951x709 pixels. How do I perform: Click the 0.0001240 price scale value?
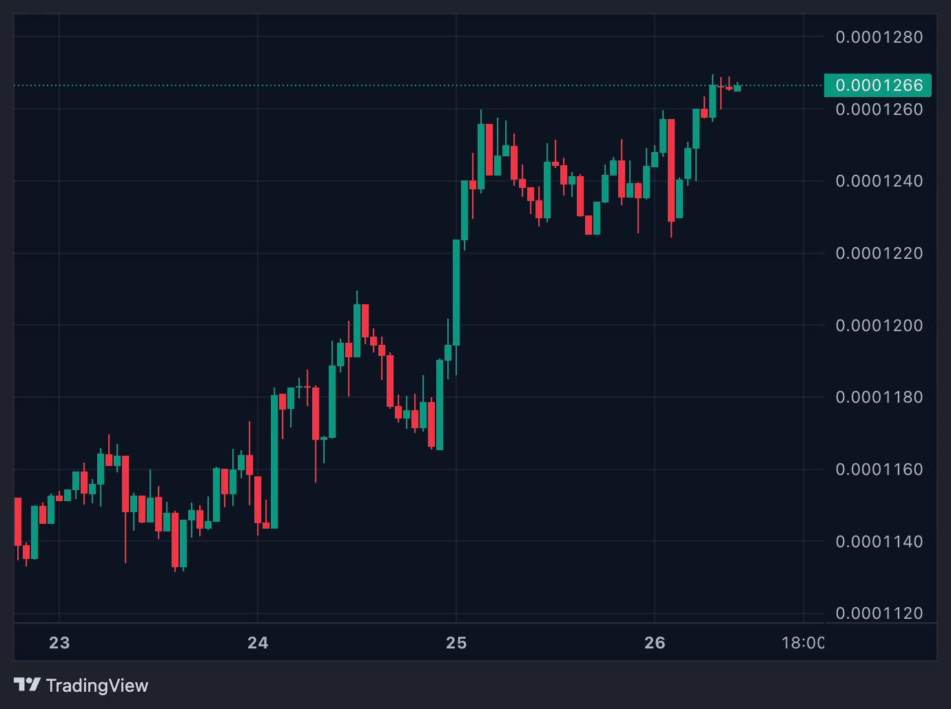tap(879, 181)
